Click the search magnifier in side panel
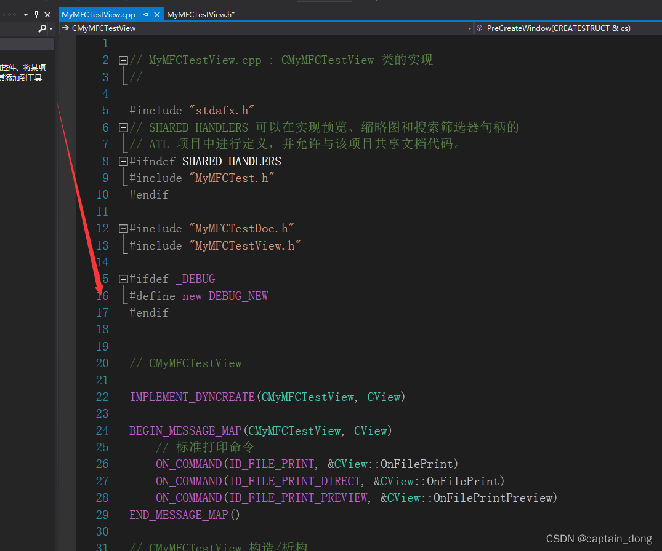662x551 pixels. [x=42, y=28]
